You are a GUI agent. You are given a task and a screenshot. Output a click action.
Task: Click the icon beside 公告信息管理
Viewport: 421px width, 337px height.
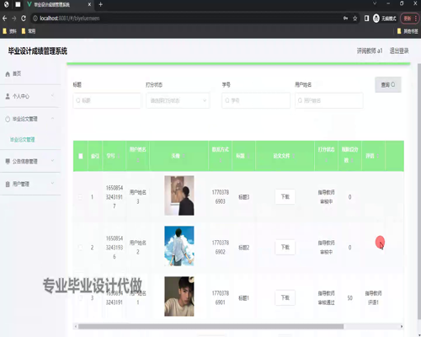(x=8, y=161)
